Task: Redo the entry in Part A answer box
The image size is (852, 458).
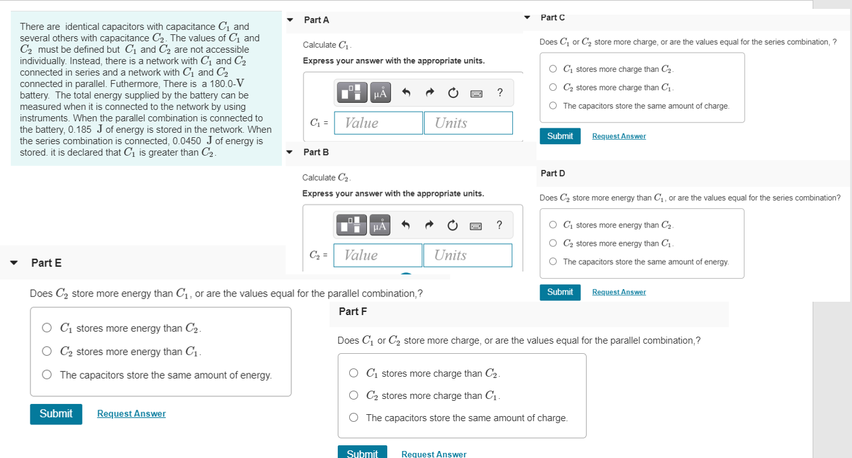Action: click(429, 92)
